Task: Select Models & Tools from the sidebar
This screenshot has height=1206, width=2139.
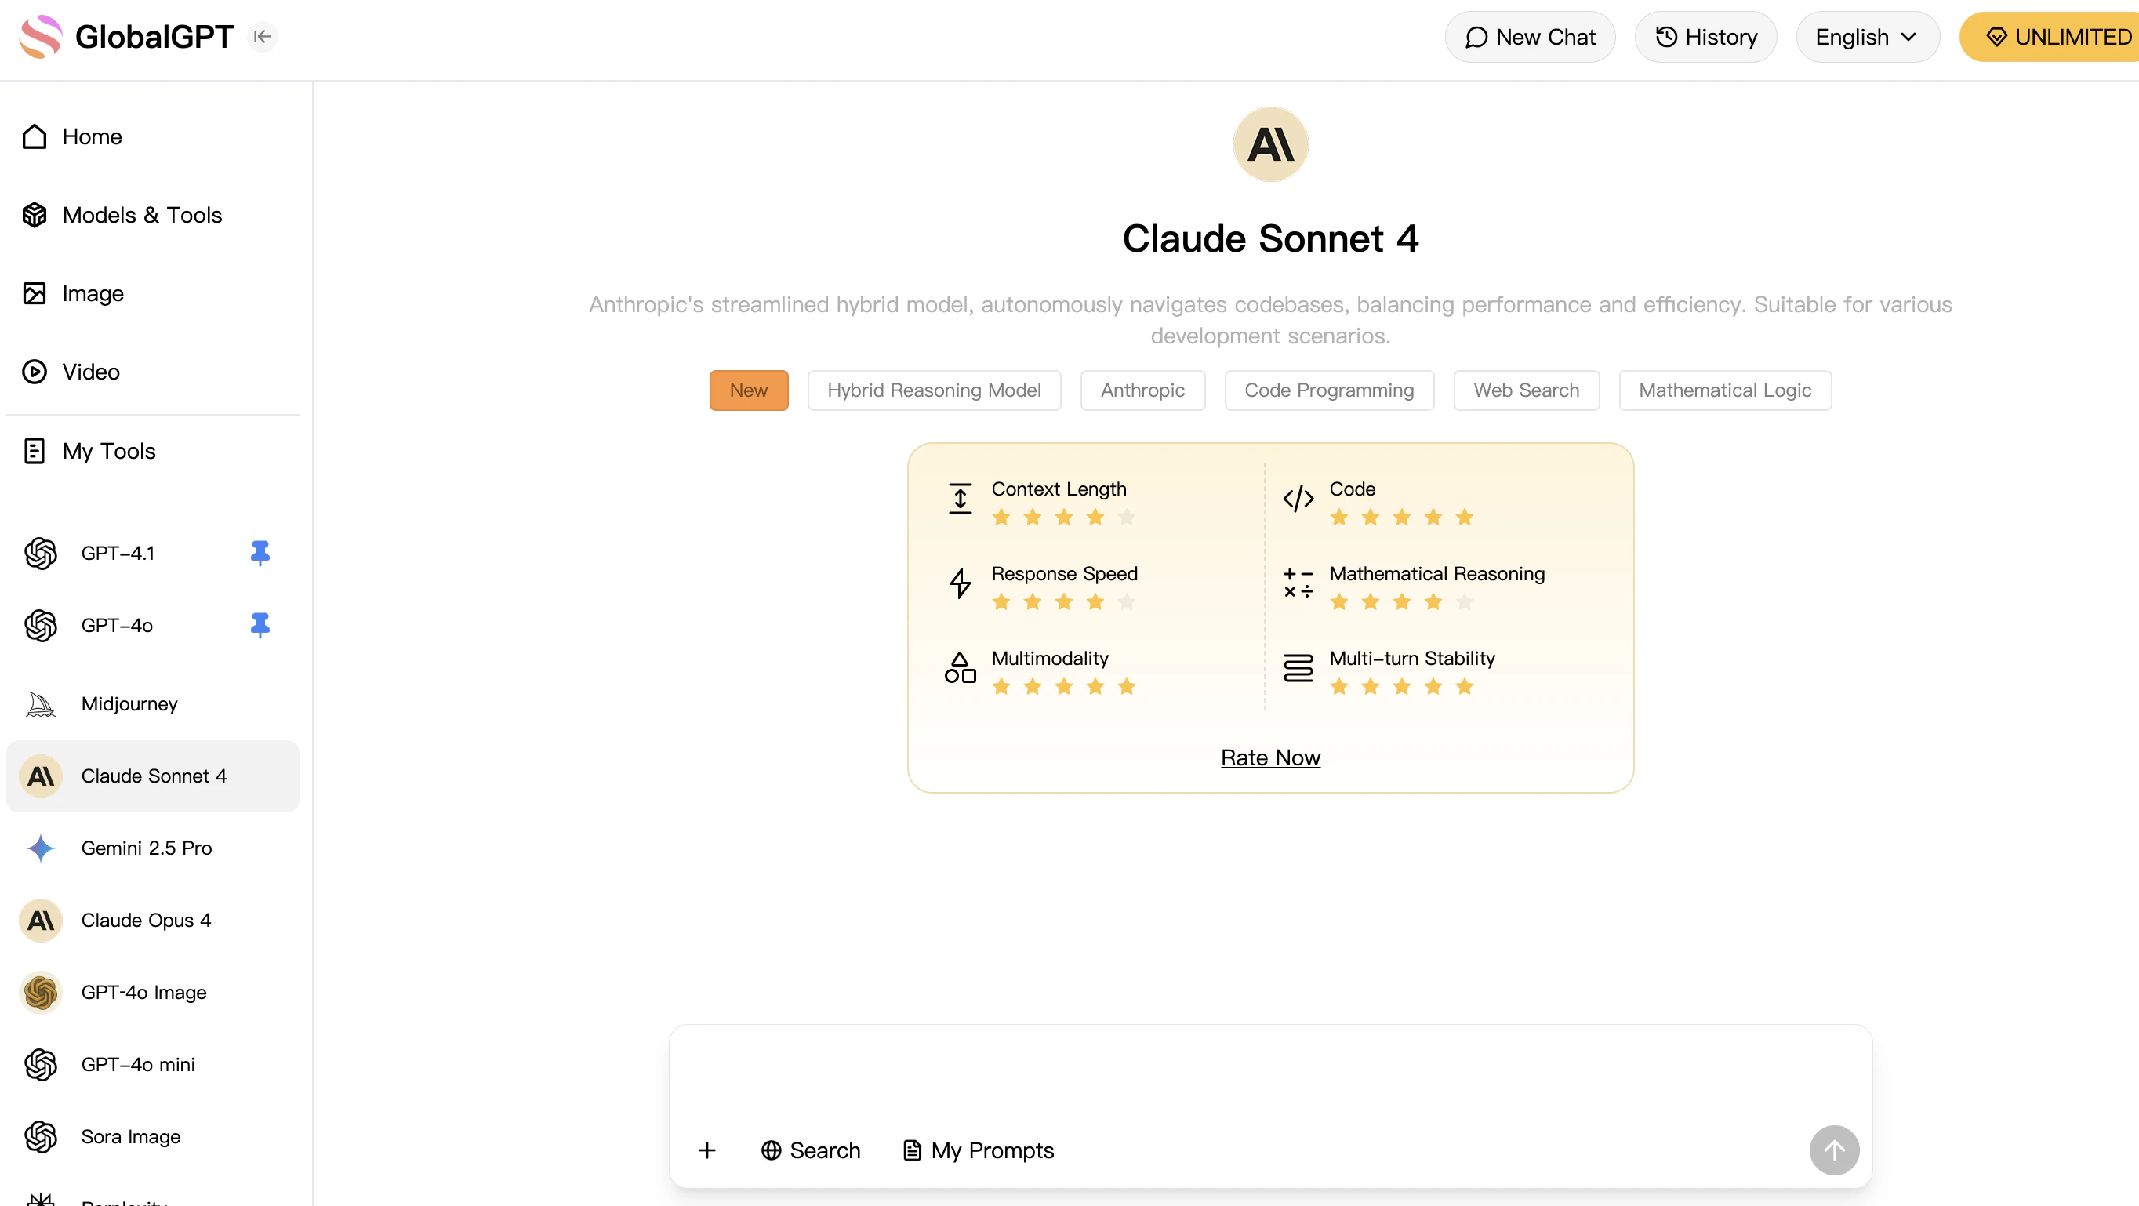Action: click(x=142, y=214)
